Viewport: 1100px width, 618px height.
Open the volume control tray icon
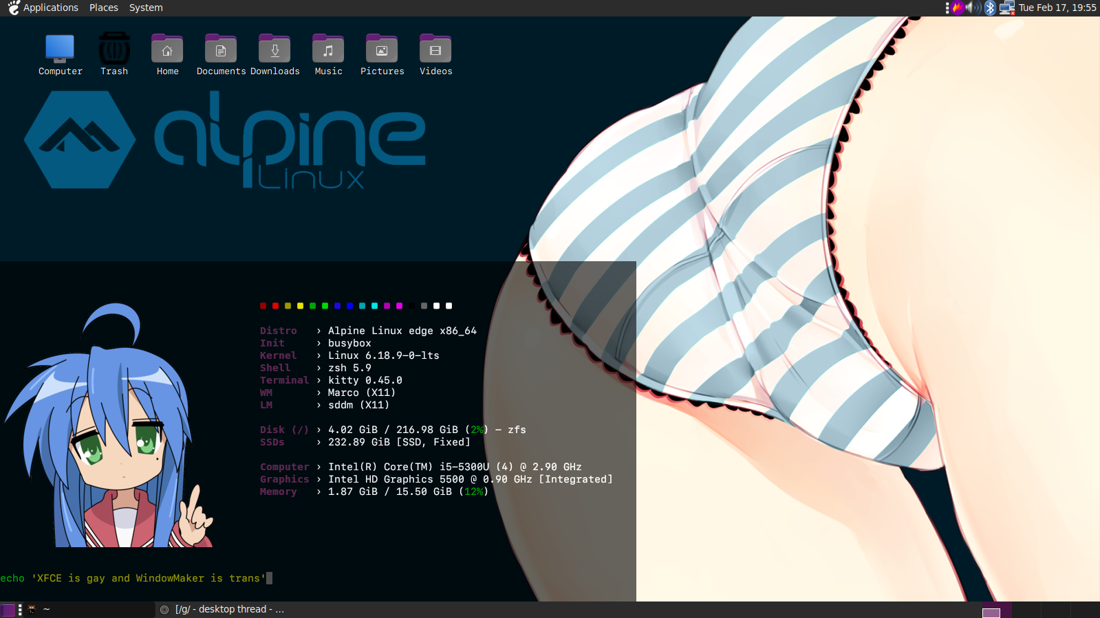pos(973,8)
